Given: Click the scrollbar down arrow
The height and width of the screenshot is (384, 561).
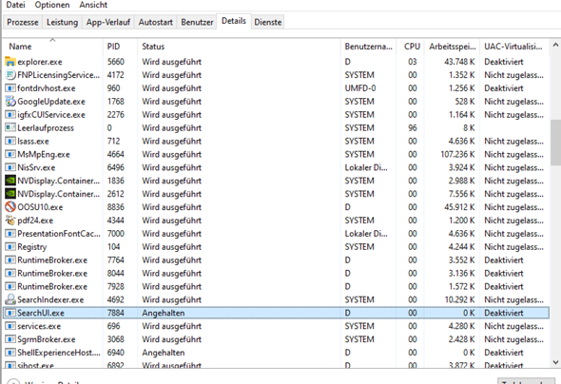Looking at the screenshot, I should point(555,362).
